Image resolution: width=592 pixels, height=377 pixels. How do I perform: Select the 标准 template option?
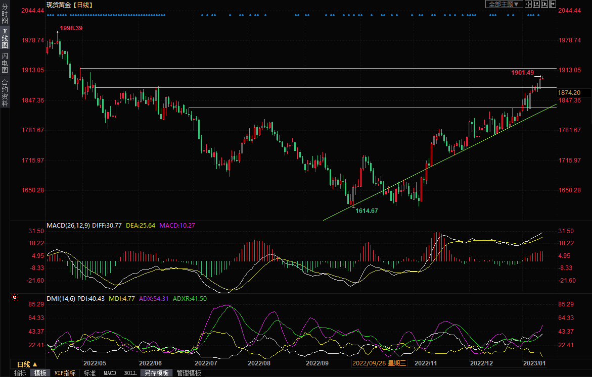(x=89, y=373)
